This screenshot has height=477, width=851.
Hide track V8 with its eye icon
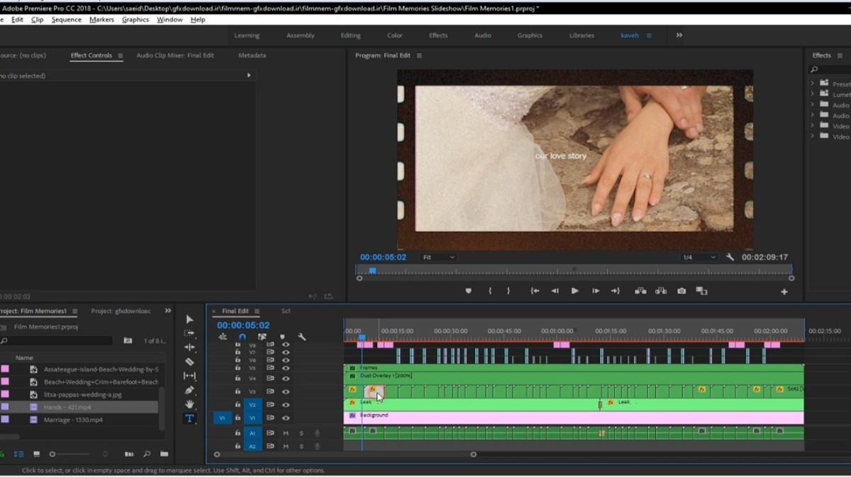pos(286,345)
